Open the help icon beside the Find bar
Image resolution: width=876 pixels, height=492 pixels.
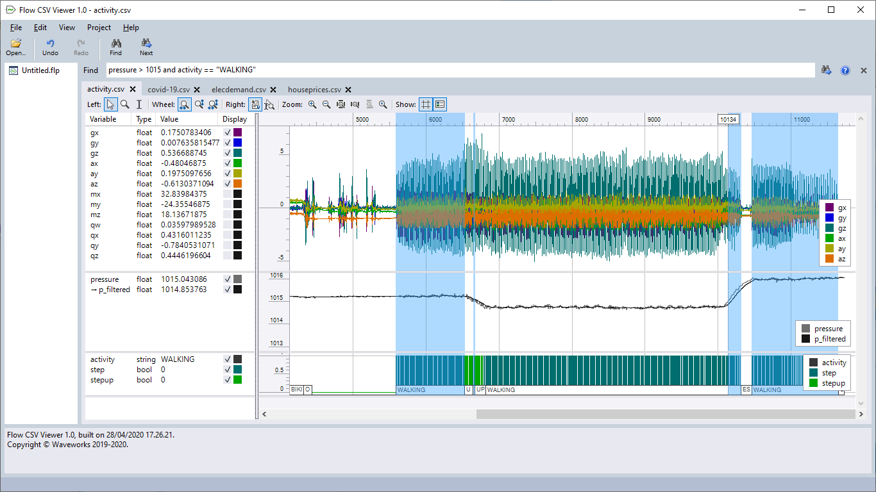[x=845, y=70]
